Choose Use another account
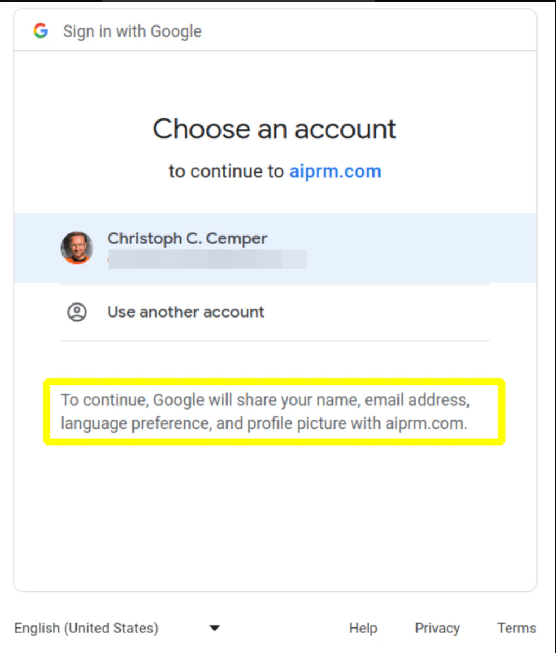Viewport: 556px width, 653px height. [x=275, y=312]
